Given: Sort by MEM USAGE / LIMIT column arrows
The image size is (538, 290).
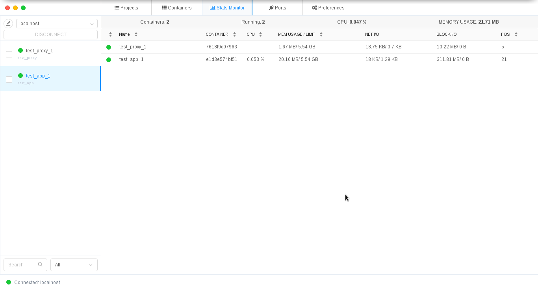Looking at the screenshot, I should tap(321, 35).
